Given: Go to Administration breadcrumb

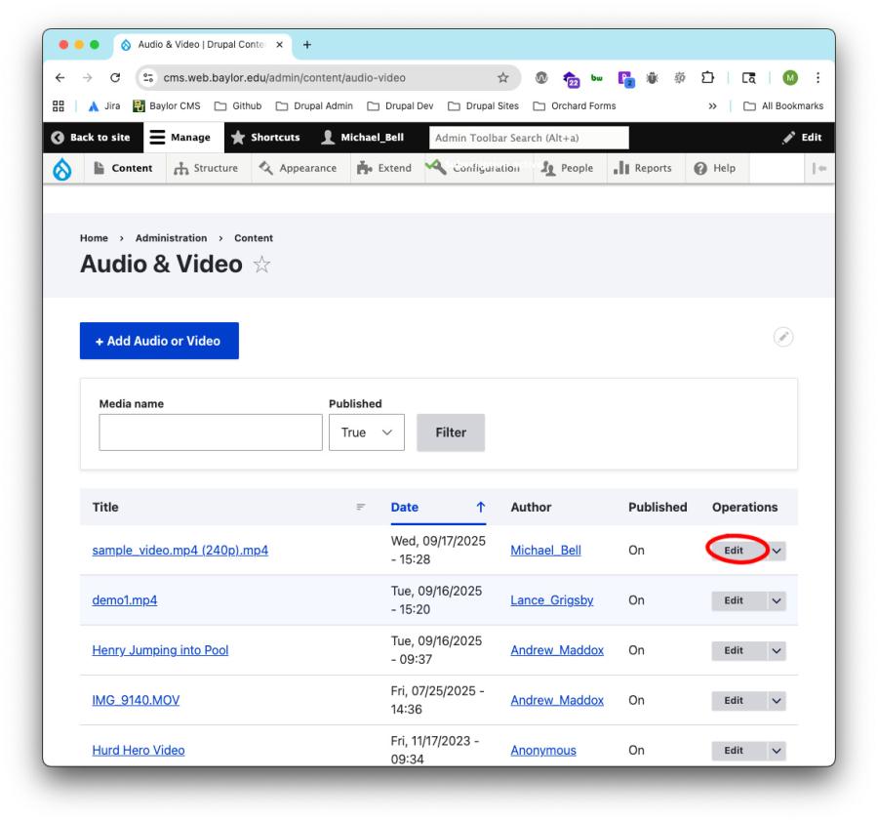Looking at the screenshot, I should click(x=171, y=238).
